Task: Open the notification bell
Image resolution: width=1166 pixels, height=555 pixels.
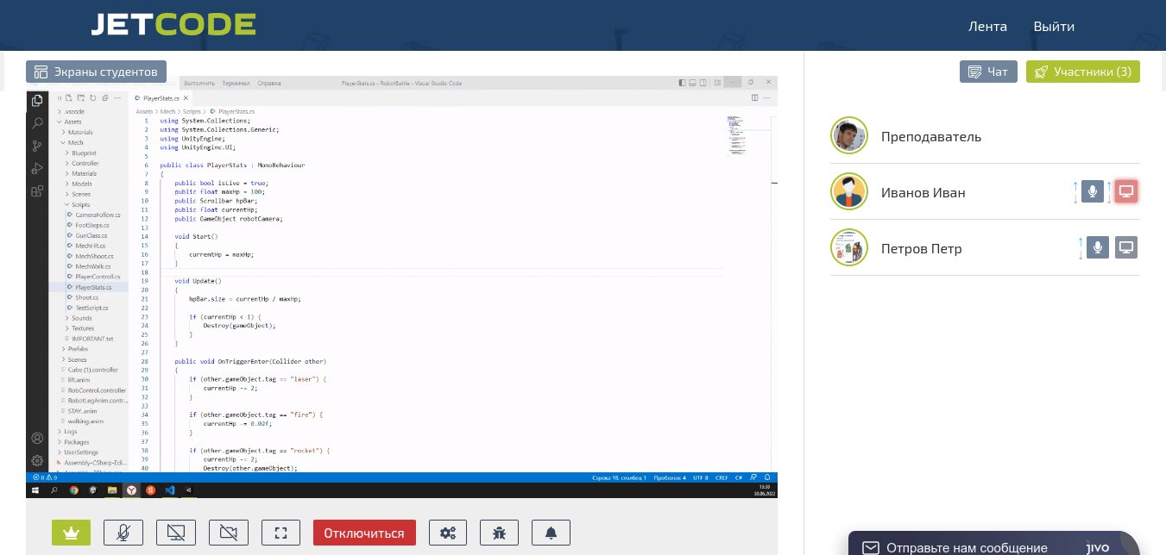Action: pyautogui.click(x=551, y=533)
